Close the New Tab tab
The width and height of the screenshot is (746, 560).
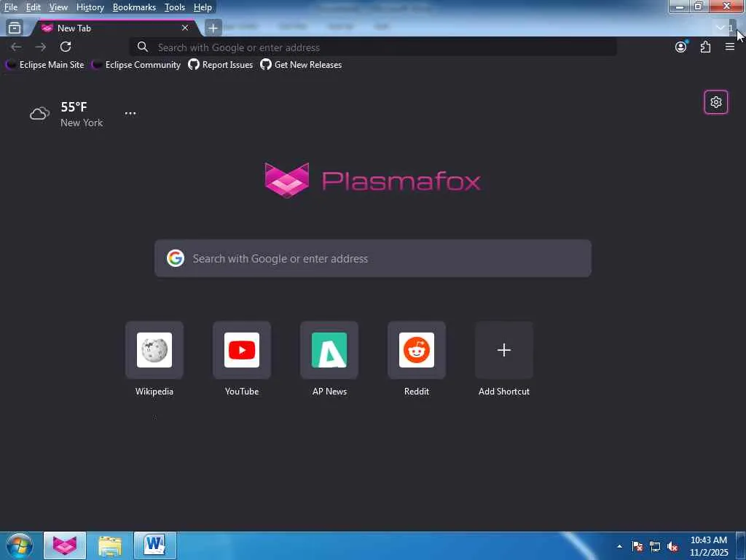coord(185,28)
